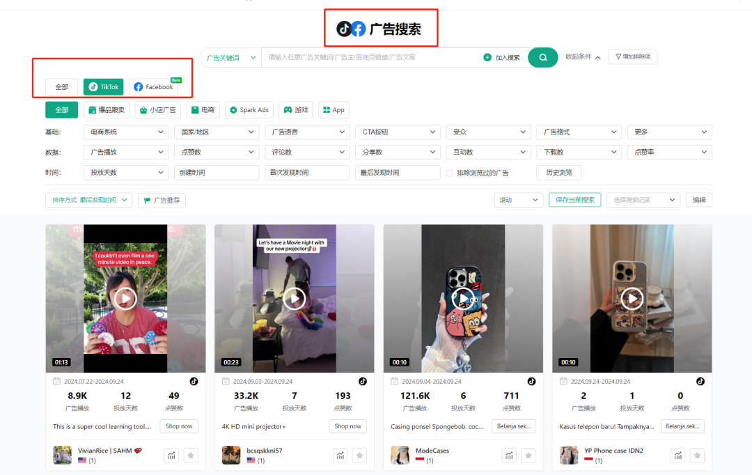Screen dimensions: 752x475
Task: Open analytics chart for ModeCases ad
Action: 509,455
